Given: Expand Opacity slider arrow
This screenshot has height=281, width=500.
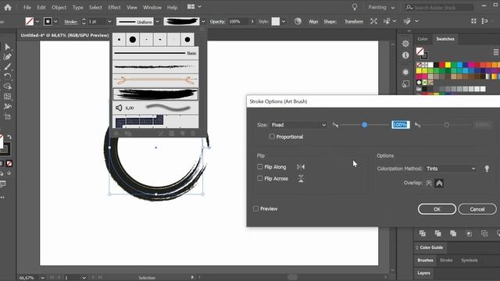Looking at the screenshot, I should 252,22.
